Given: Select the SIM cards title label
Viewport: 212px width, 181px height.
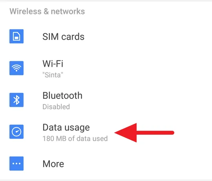Looking at the screenshot, I should coord(64,37).
